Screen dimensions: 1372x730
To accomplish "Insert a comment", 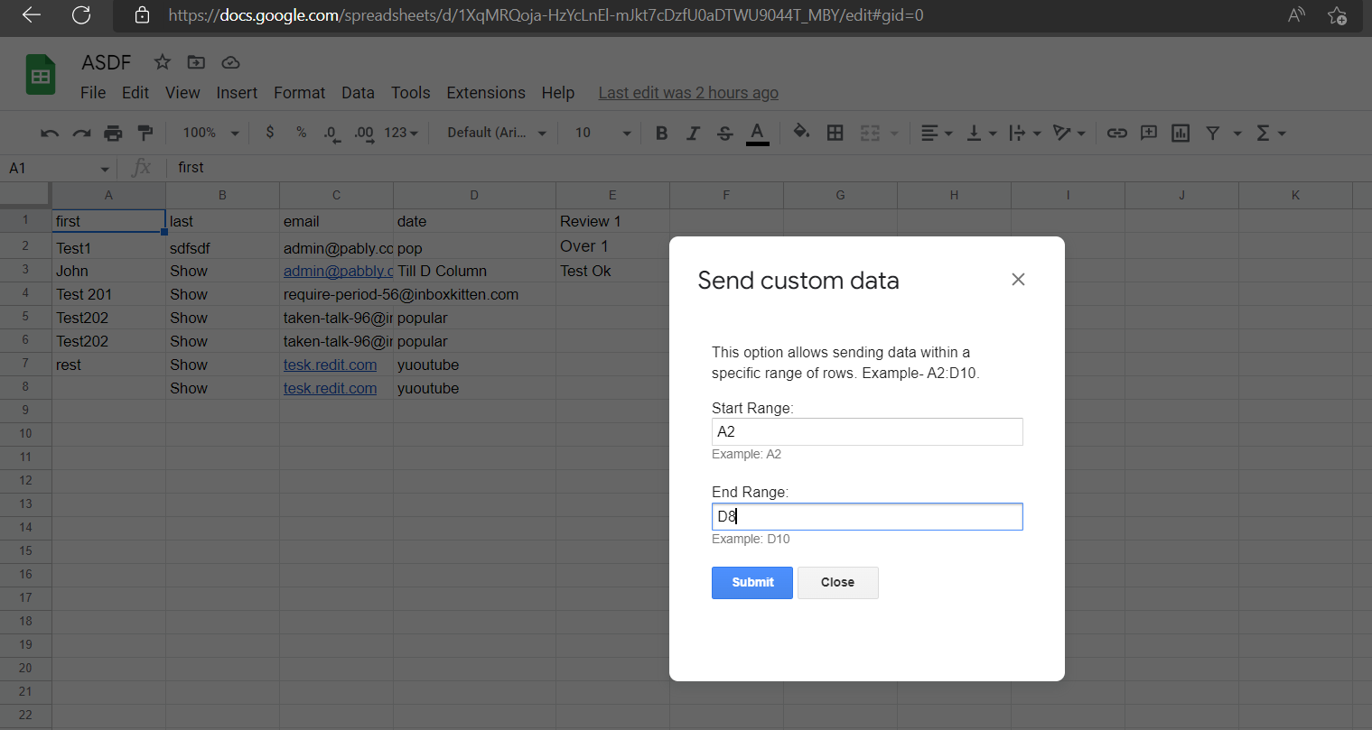I will 1149,133.
